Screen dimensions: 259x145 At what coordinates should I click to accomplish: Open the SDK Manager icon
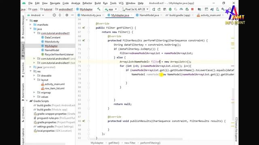pyautogui.click(x=223, y=9)
